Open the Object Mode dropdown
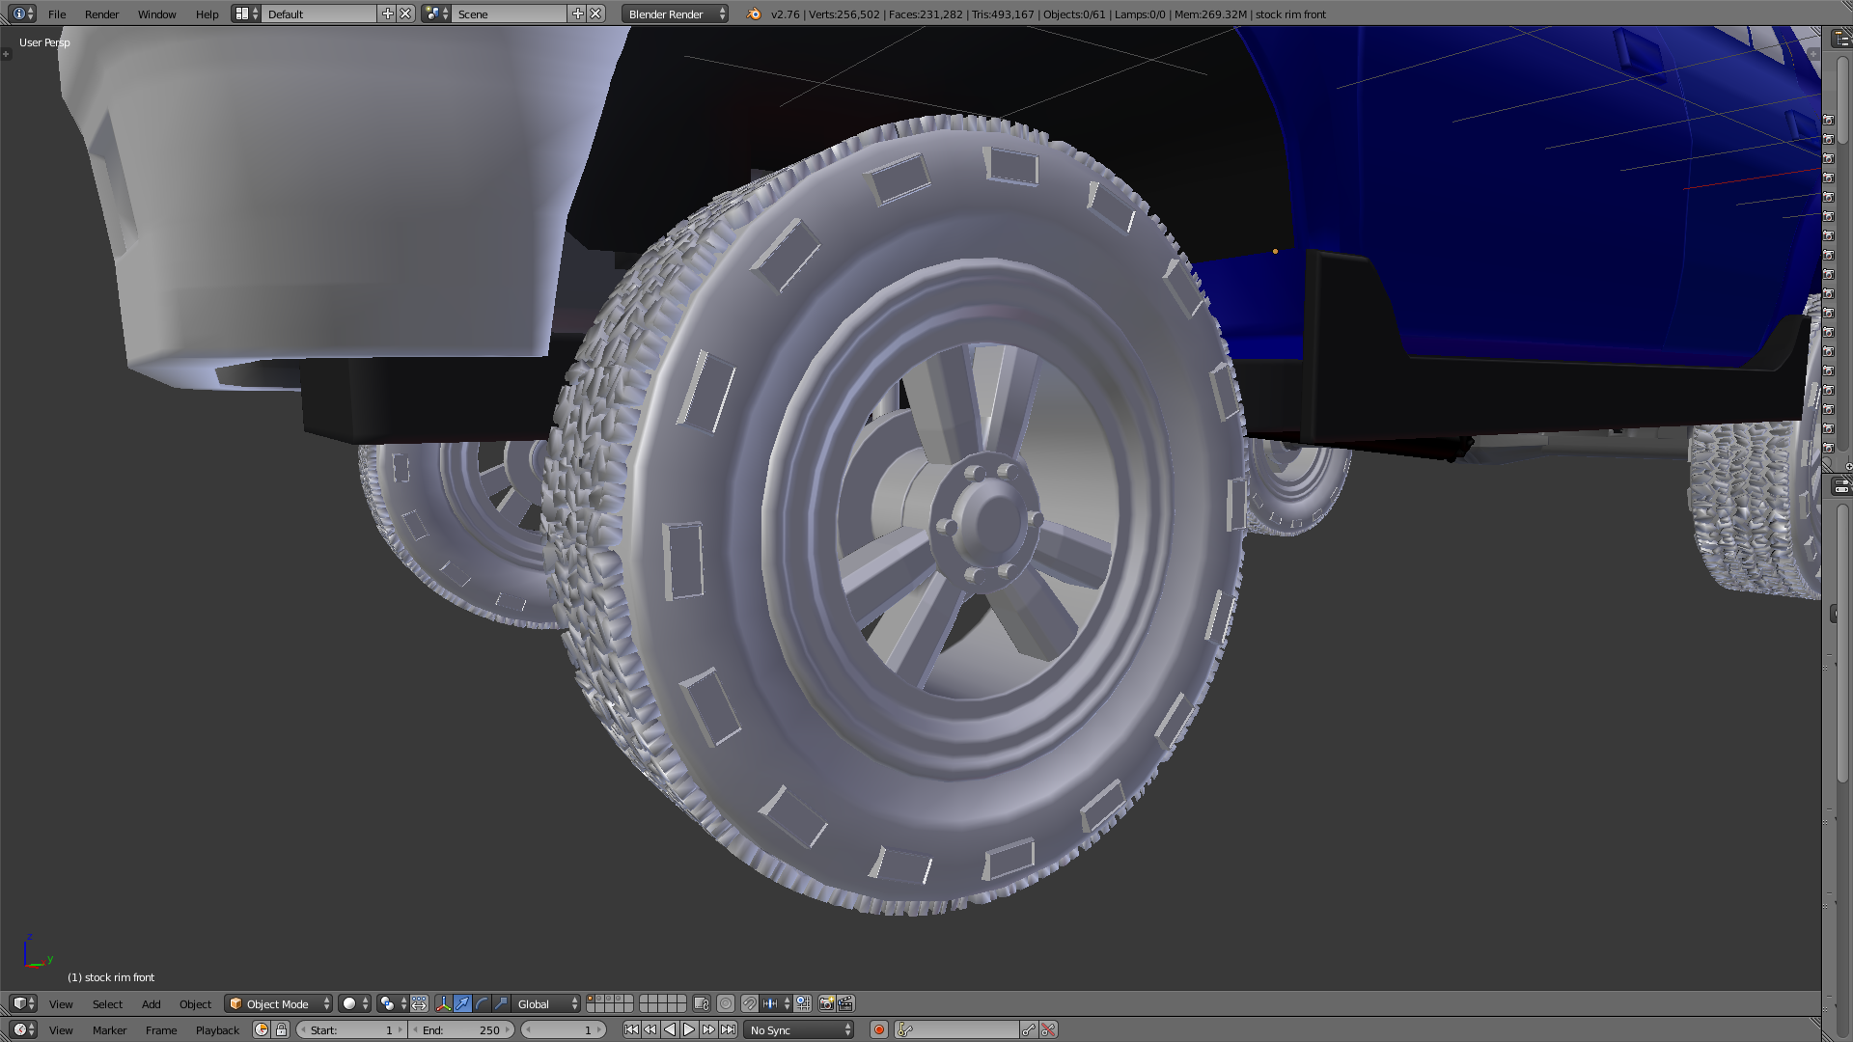 (279, 1004)
